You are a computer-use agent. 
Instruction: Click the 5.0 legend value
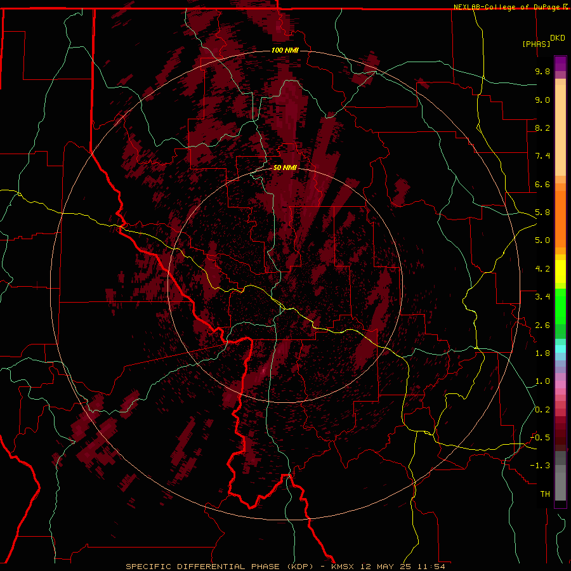(542, 240)
